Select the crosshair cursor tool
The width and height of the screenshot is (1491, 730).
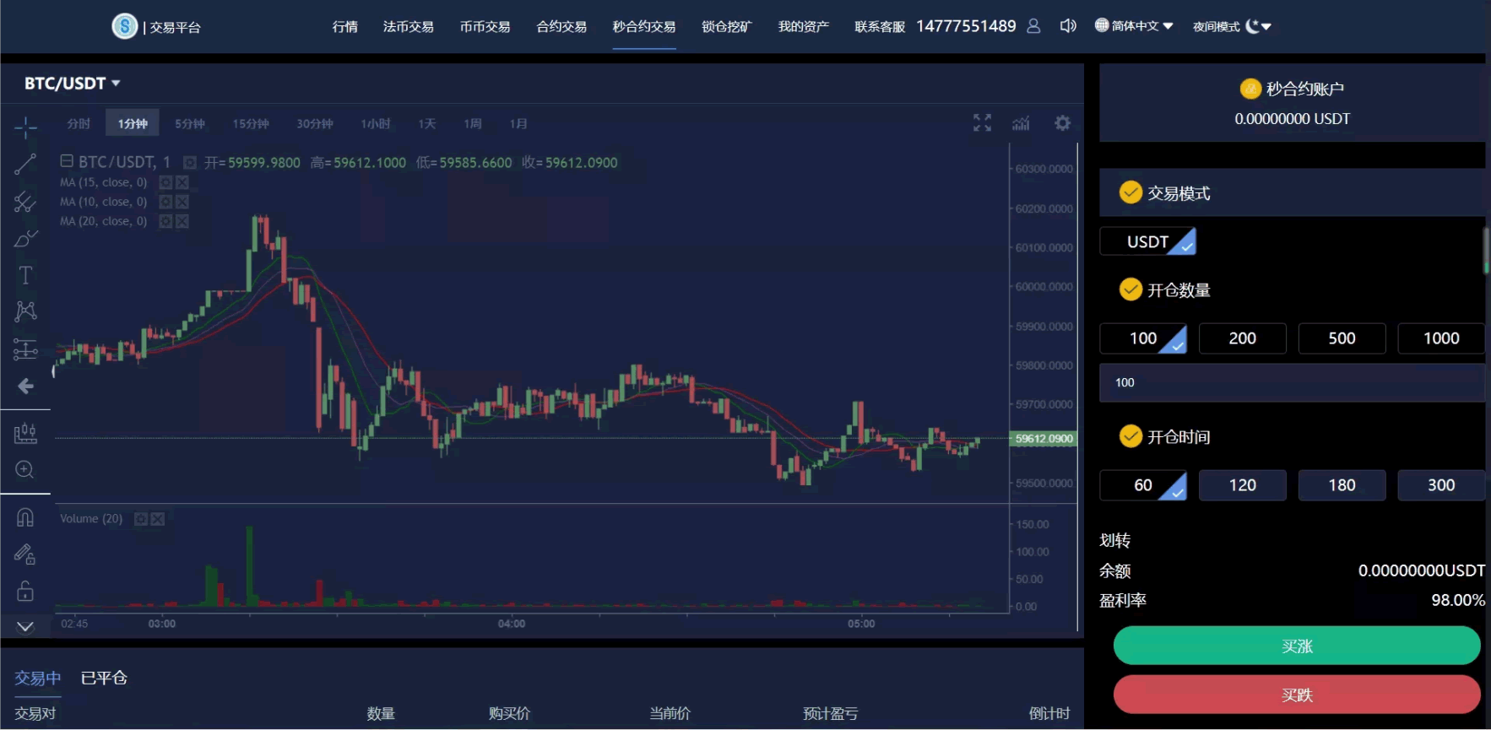click(25, 127)
